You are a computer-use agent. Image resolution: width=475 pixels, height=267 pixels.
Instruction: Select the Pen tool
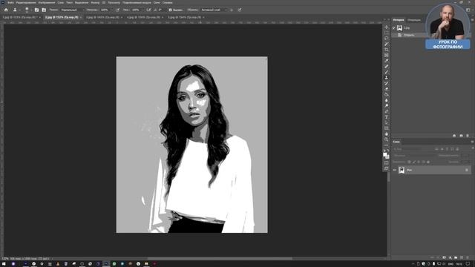tap(386, 111)
